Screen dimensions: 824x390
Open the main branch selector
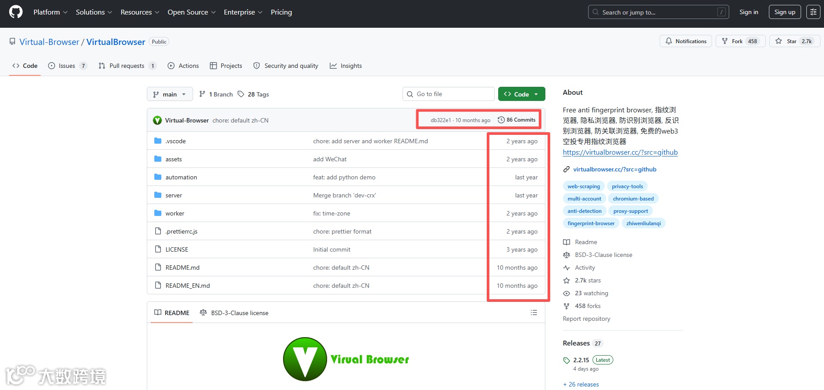pyautogui.click(x=170, y=94)
